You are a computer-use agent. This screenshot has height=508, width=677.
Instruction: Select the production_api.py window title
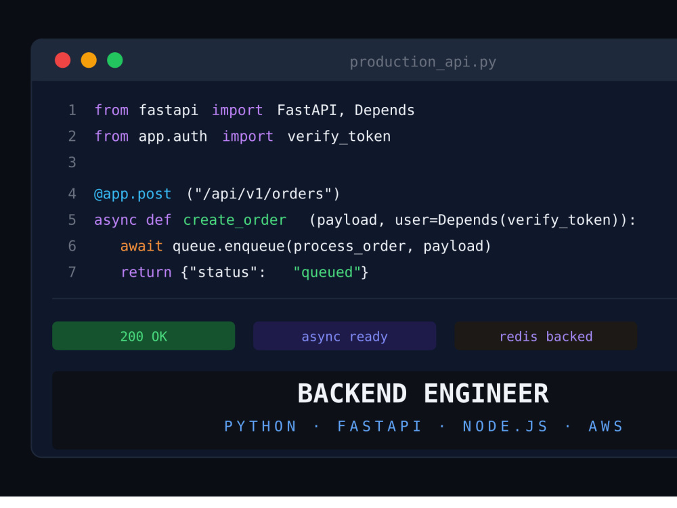tap(422, 62)
